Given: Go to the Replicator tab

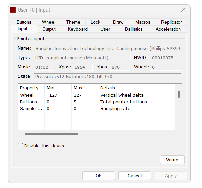Looking at the screenshot, I should point(171,22).
